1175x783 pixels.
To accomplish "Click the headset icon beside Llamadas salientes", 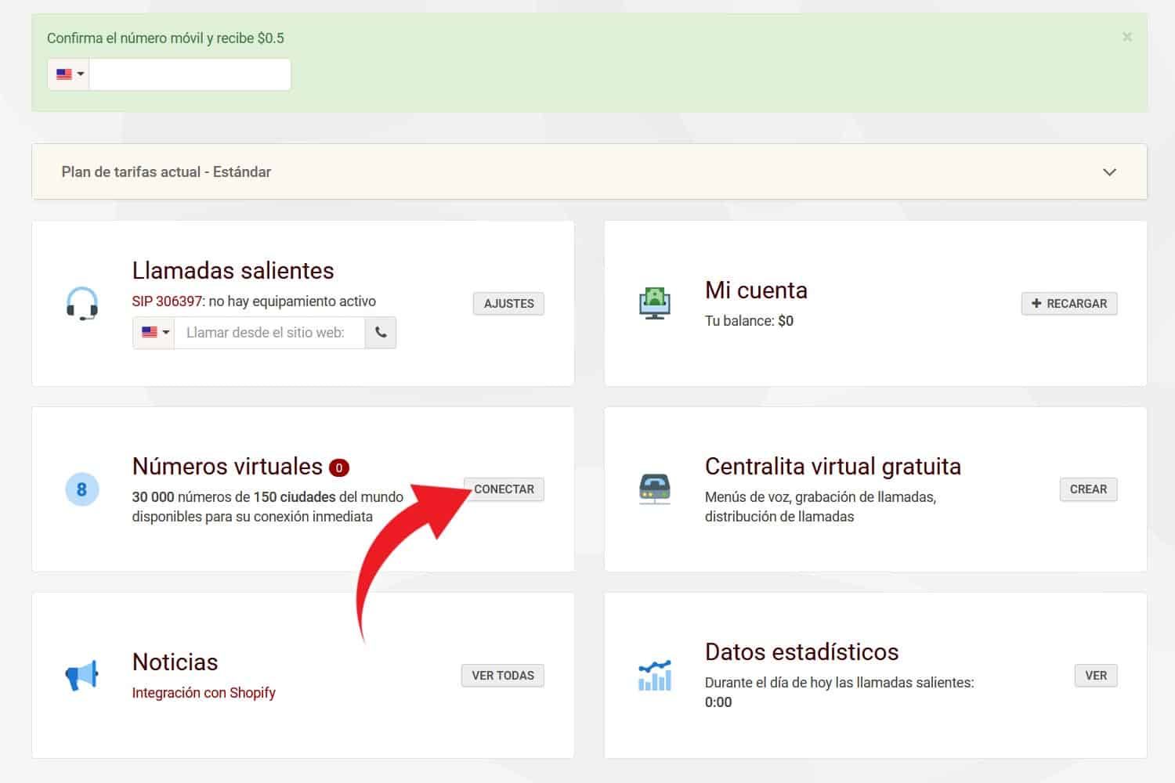I will tap(81, 303).
